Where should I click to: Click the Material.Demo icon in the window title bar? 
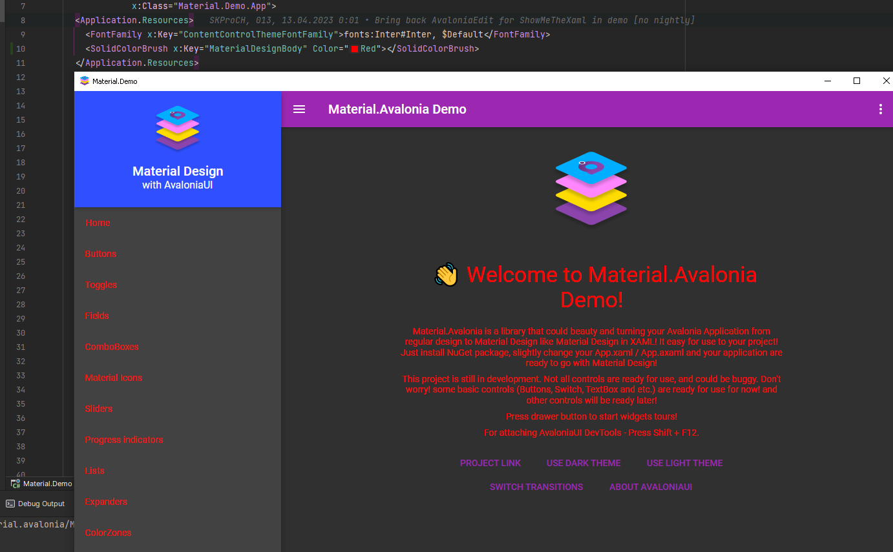[x=83, y=81]
